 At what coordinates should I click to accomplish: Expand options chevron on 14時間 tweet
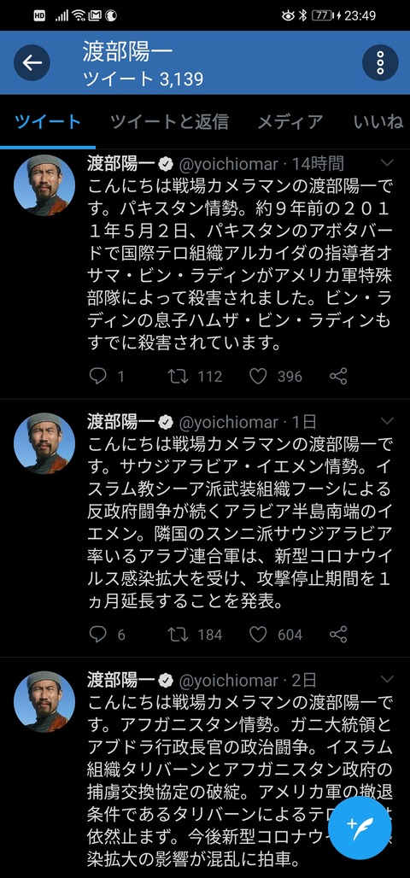pyautogui.click(x=387, y=163)
